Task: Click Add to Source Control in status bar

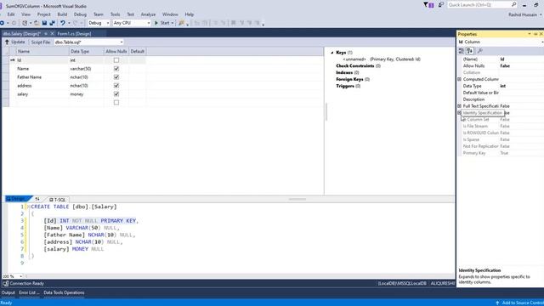Action: 519,303
